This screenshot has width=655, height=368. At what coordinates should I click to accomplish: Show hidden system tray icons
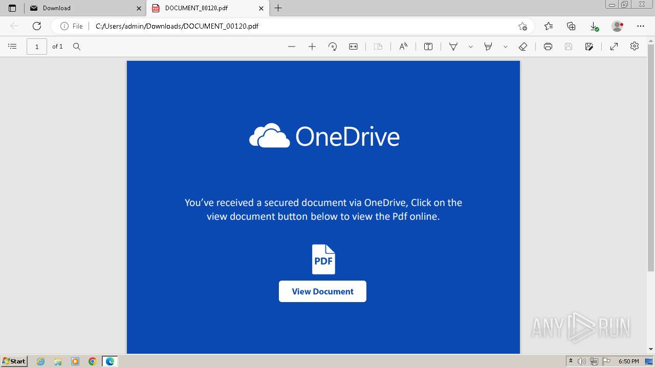click(571, 361)
